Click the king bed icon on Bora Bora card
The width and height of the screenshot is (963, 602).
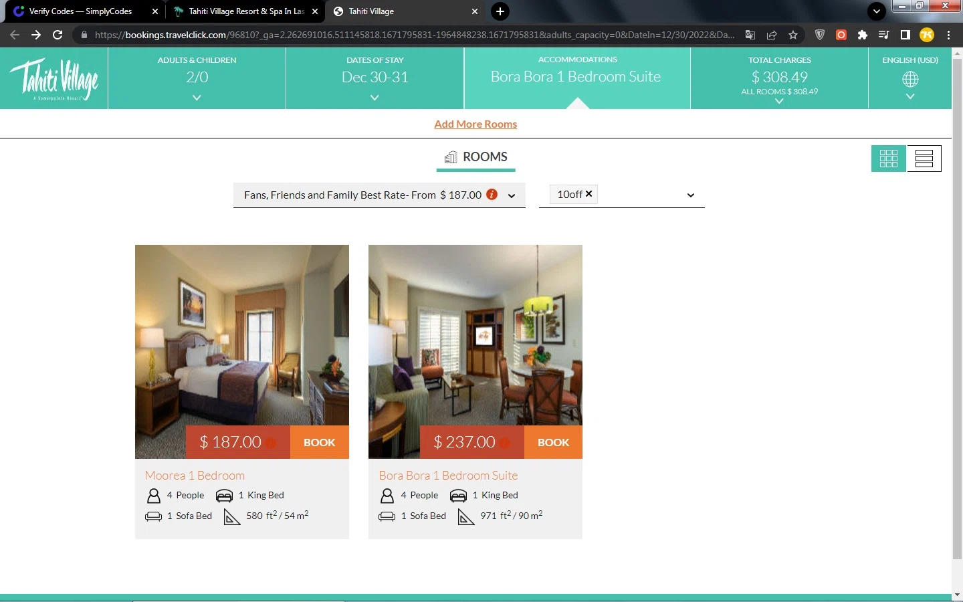458,496
